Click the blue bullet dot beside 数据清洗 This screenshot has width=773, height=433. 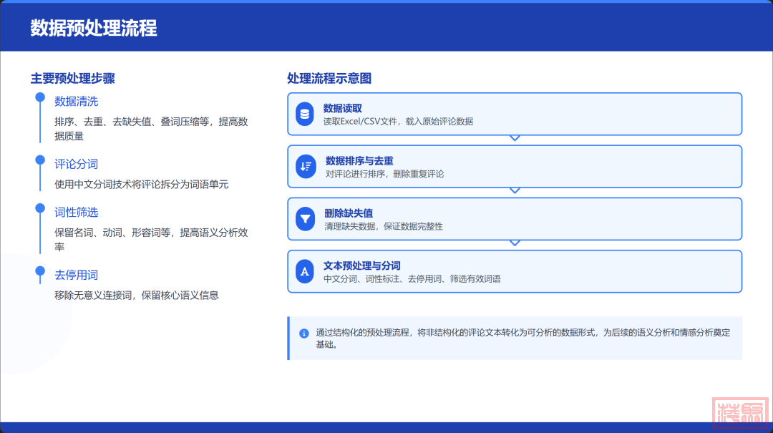click(x=40, y=97)
